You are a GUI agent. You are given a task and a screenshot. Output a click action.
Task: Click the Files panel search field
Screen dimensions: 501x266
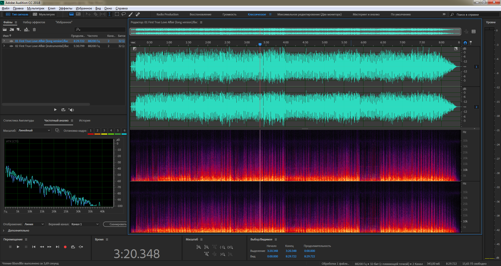click(x=100, y=30)
